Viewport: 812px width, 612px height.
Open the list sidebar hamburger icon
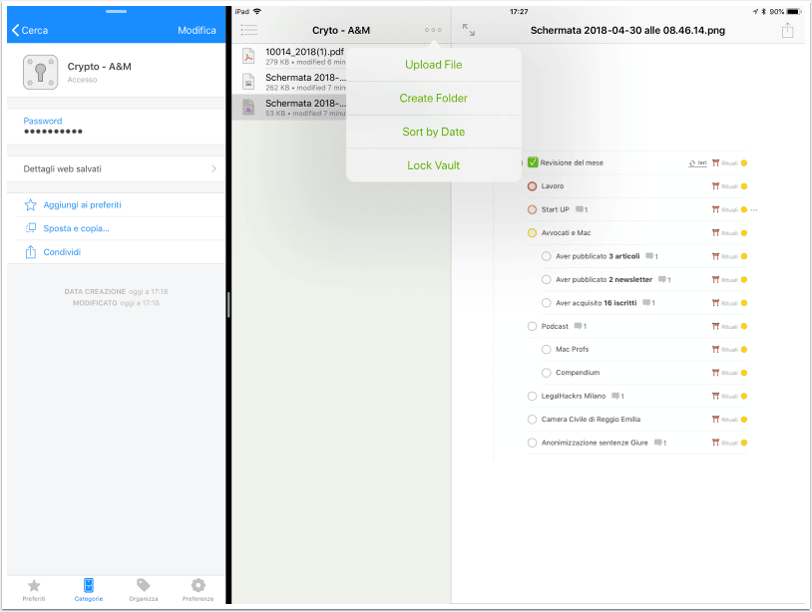coord(249,30)
